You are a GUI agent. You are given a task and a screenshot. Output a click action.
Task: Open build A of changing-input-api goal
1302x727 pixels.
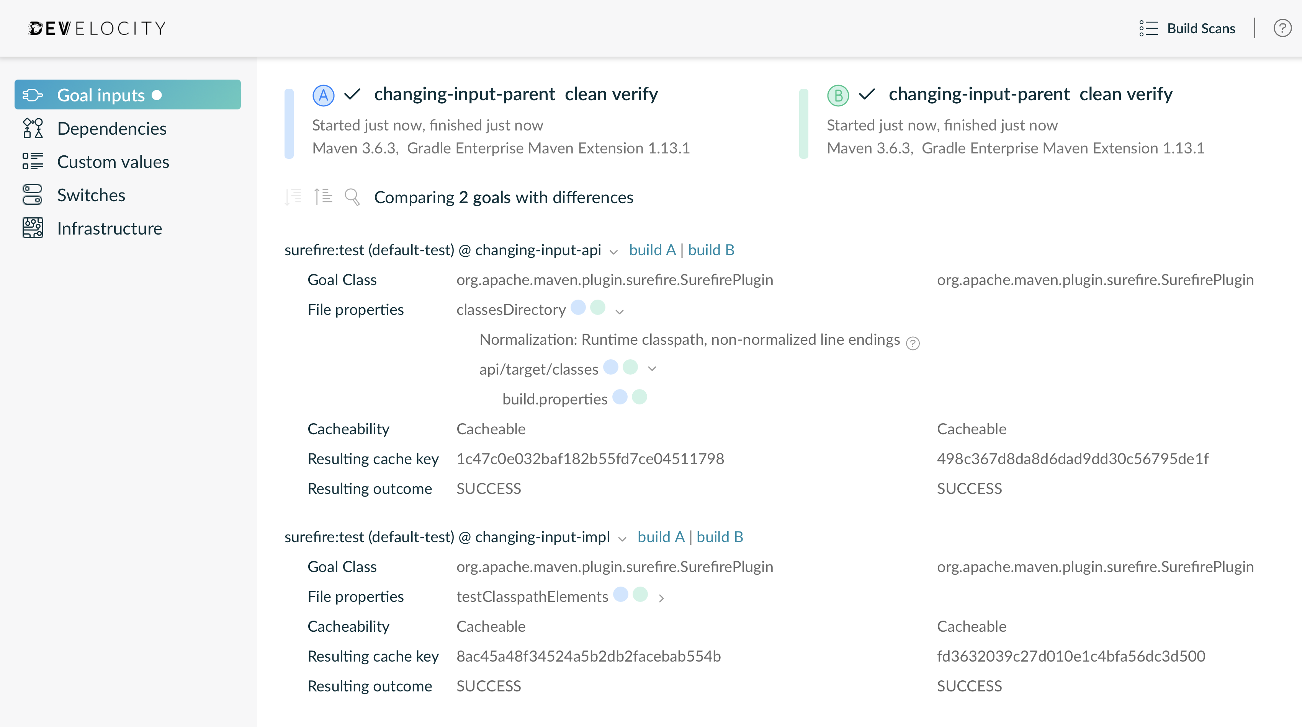coord(653,249)
